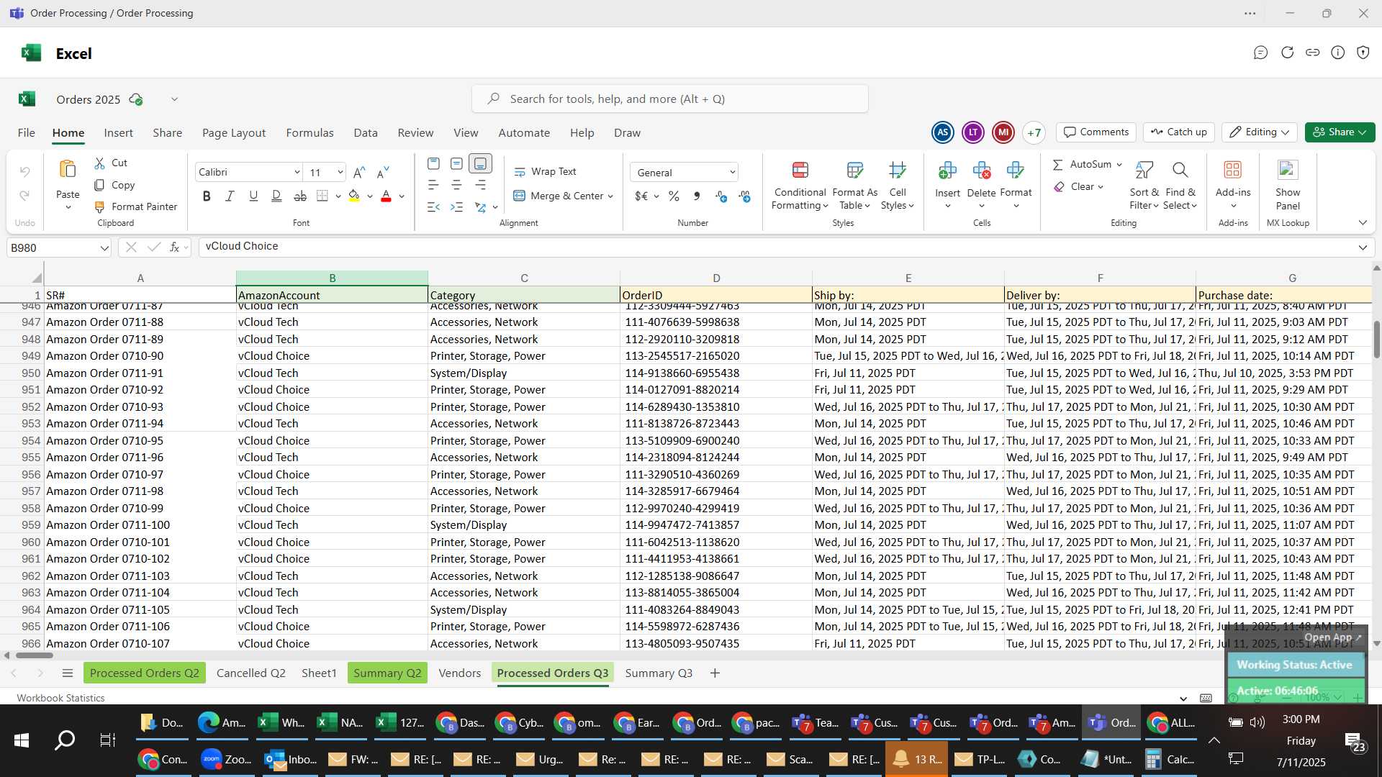
Task: Toggle Bold formatting
Action: pyautogui.click(x=207, y=196)
